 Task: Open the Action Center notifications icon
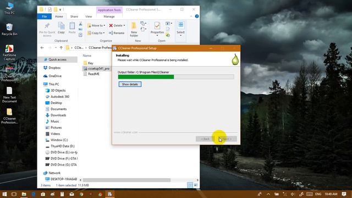point(344,194)
